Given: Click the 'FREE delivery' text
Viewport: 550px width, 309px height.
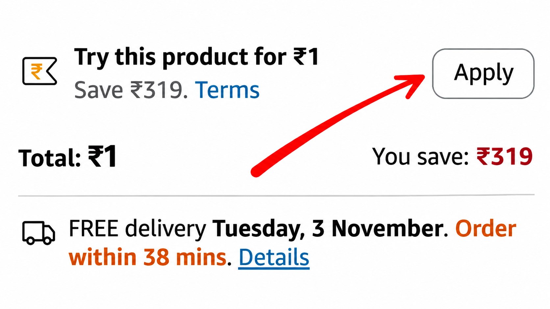Looking at the screenshot, I should click(x=137, y=229).
